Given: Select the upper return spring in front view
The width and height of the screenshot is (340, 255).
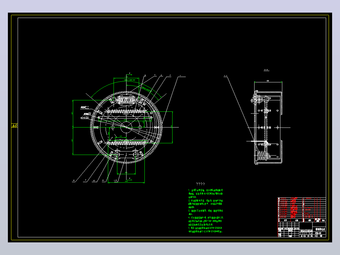Looking at the screenshot, I should tap(126, 111).
